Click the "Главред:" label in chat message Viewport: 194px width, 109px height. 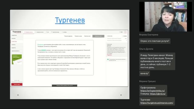click(145, 94)
